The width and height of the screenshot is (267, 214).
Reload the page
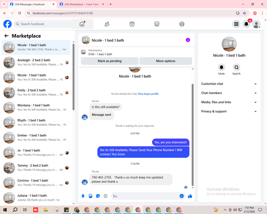[20, 13]
